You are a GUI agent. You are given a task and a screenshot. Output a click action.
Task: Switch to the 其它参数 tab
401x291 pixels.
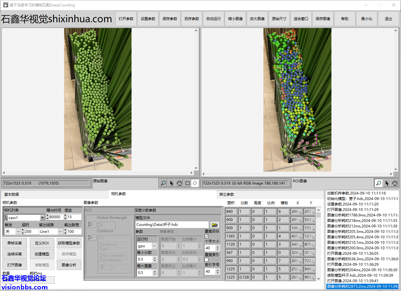coord(227,194)
